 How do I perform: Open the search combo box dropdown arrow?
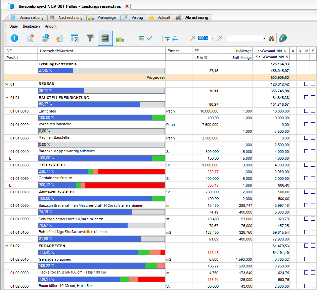click(264, 38)
